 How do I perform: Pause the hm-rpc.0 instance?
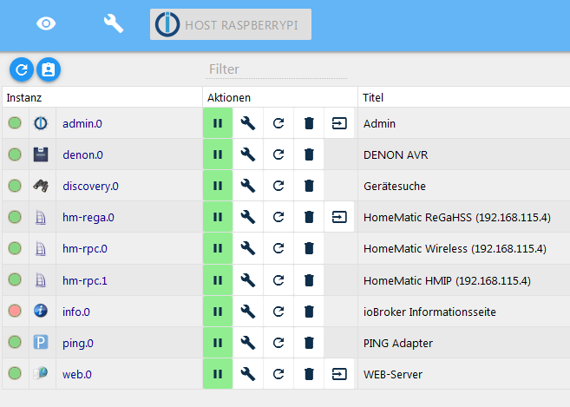click(218, 248)
